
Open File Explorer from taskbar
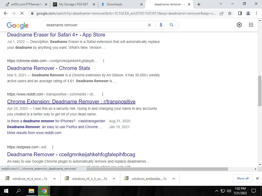pos(31,191)
